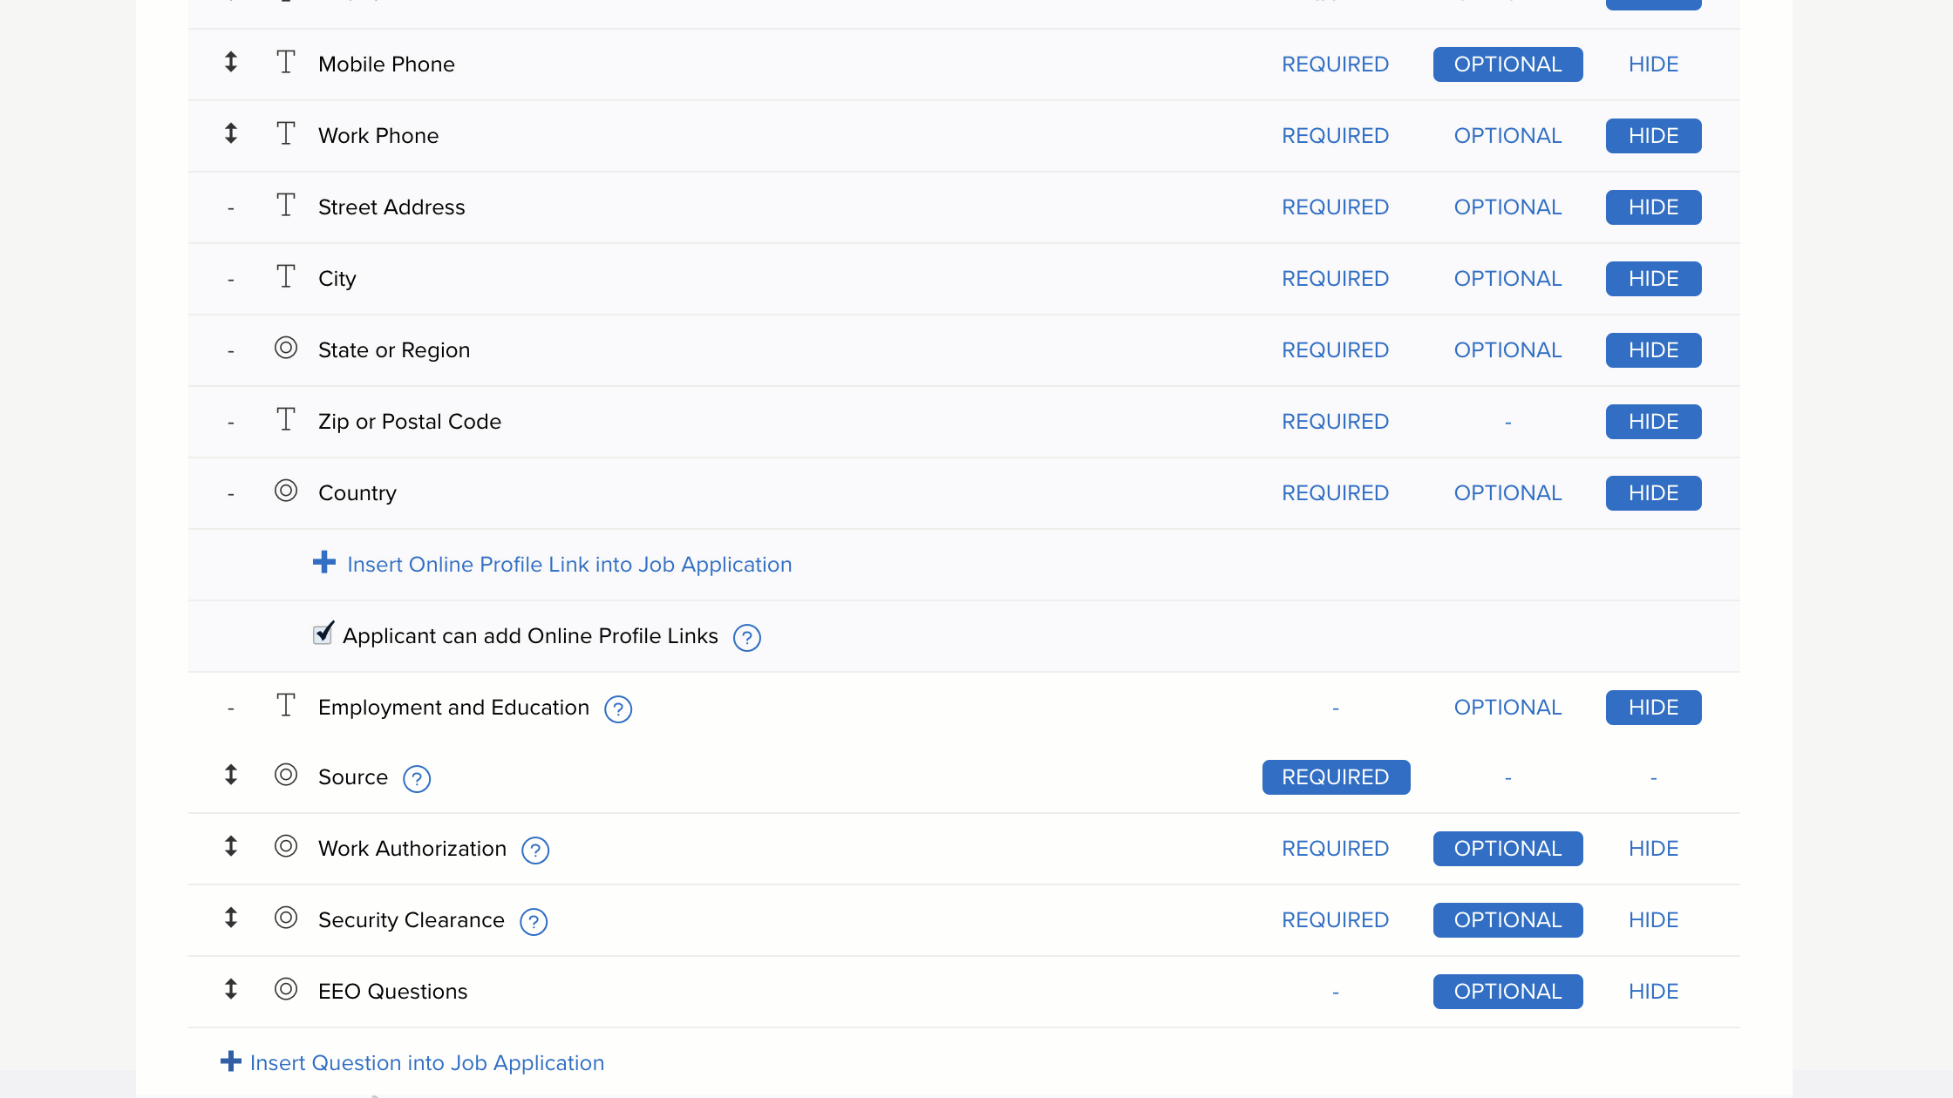The image size is (1953, 1098).
Task: Select Hide for Employment and Education
Action: click(1653, 708)
